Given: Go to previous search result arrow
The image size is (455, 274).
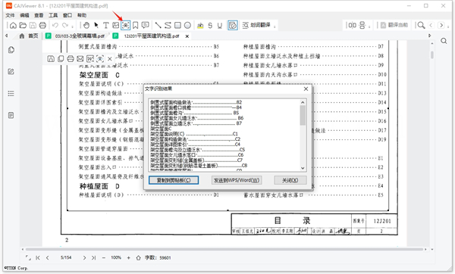Looking at the screenshot, I should (x=431, y=26).
